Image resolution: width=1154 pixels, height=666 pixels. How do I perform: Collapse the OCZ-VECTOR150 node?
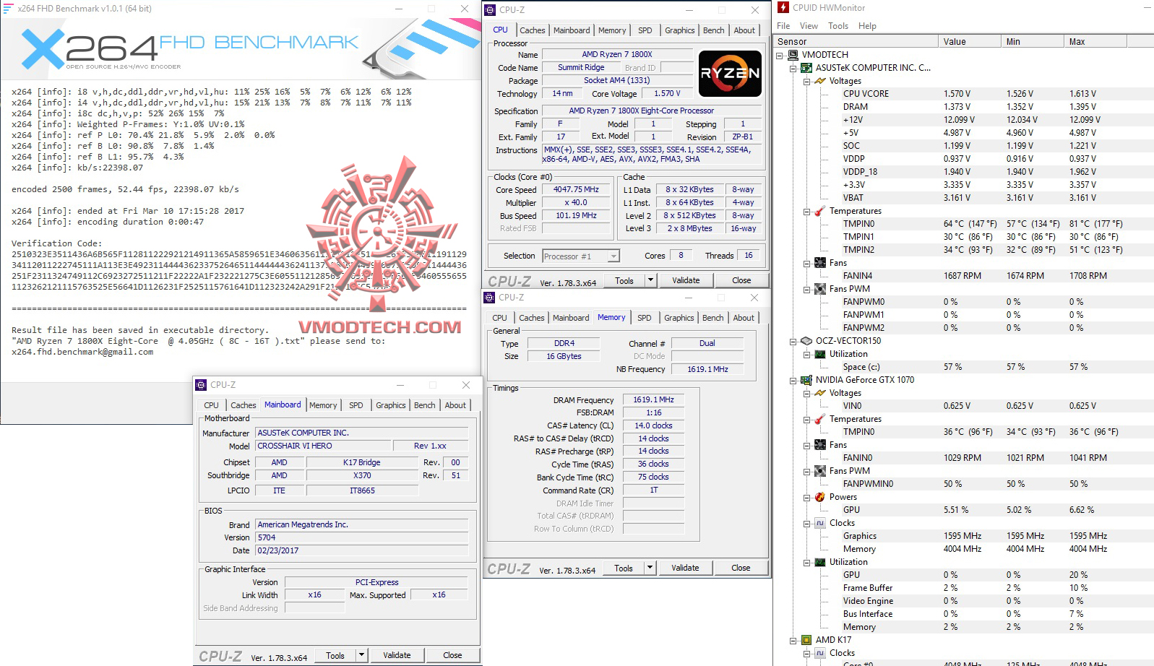793,342
